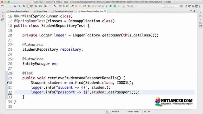
Task: Open the Previous Annotation dropdown arrow
Action: coord(126,6)
